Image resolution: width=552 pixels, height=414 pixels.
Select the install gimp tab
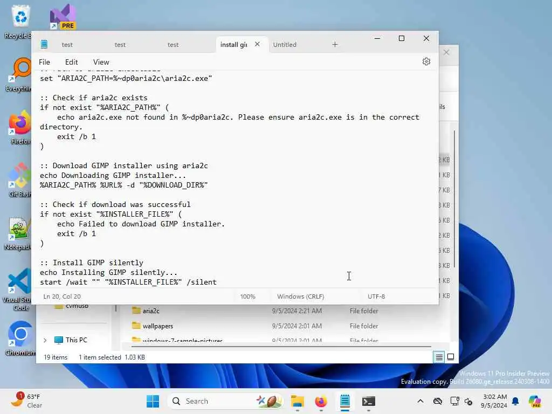pos(234,45)
